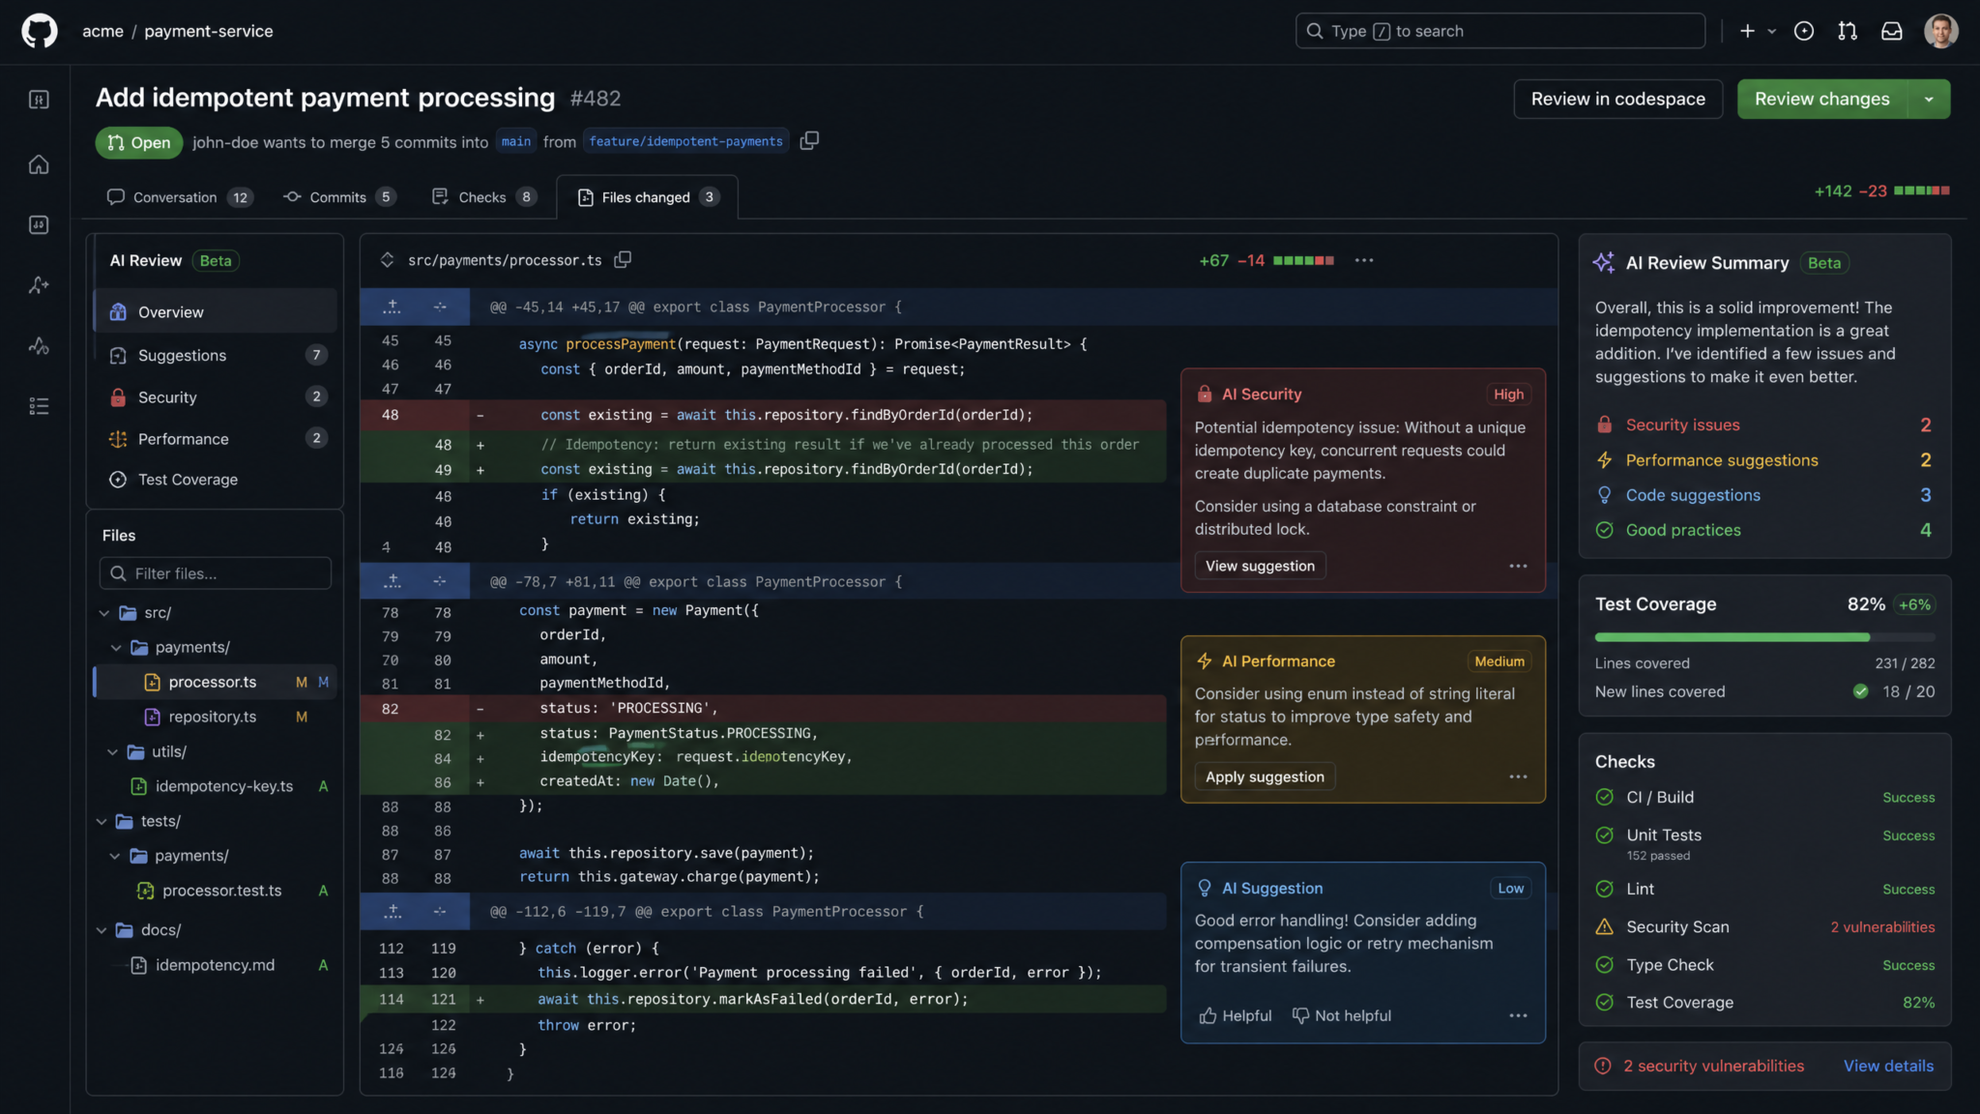1980x1114 pixels.
Task: Open Suggestions in AI Review panel
Action: [216, 355]
